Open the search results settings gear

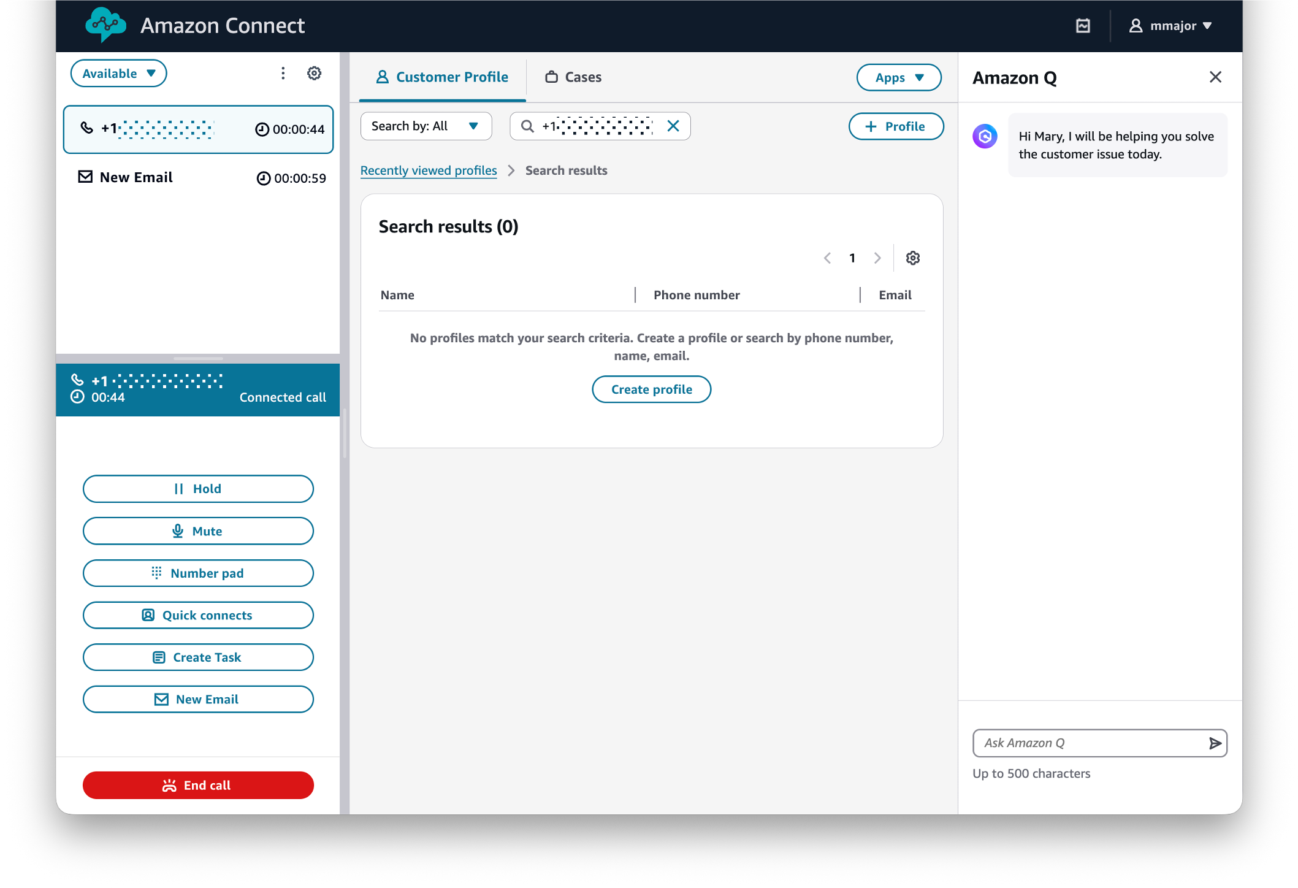click(x=913, y=258)
